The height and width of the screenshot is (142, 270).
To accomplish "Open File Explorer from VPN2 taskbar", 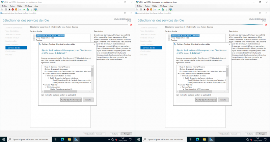I will click(x=69, y=139).
